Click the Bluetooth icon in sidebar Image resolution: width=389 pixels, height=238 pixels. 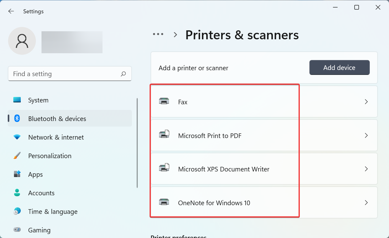coord(17,119)
